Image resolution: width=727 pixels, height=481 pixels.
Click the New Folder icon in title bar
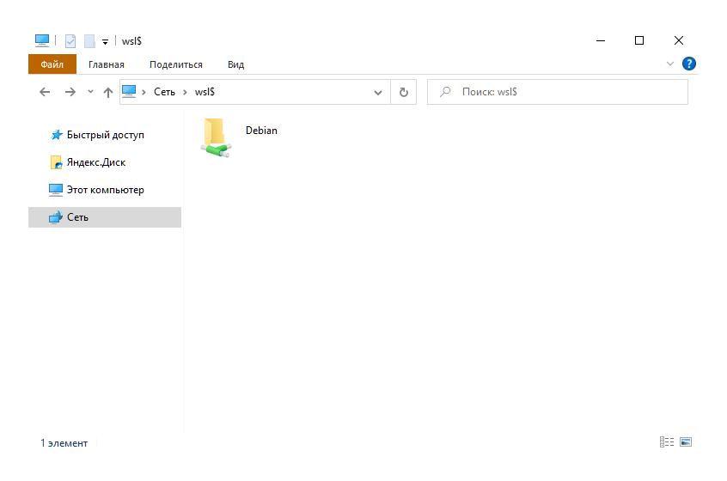point(89,40)
